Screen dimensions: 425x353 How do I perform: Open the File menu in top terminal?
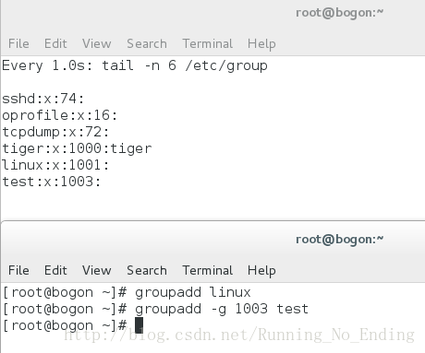[18, 43]
